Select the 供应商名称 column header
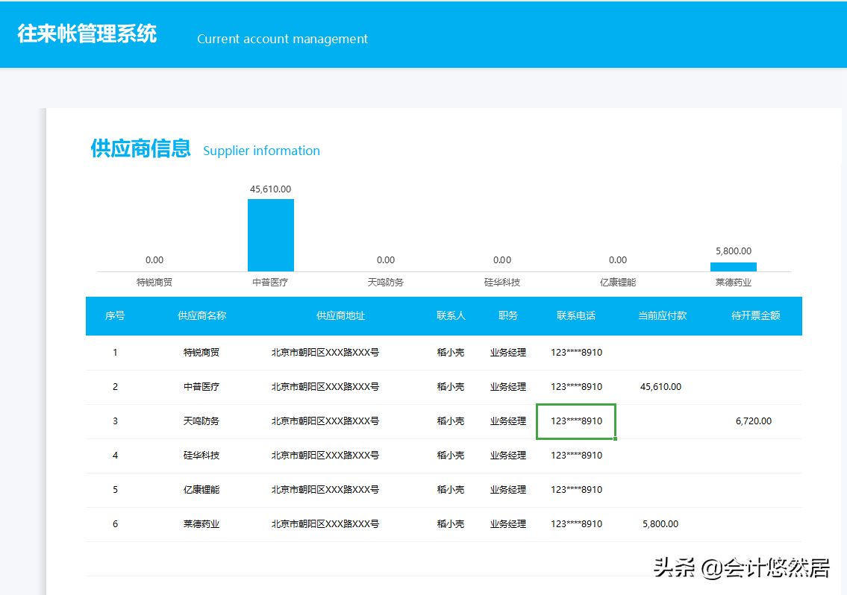The height and width of the screenshot is (595, 847). tap(201, 315)
